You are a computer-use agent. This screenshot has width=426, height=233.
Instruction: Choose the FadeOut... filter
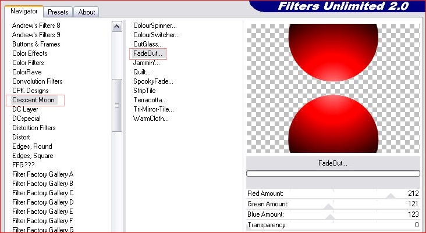148,53
